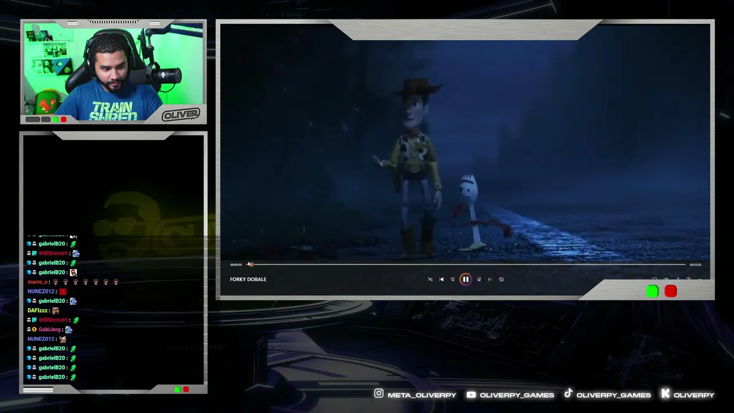The width and height of the screenshot is (734, 413).
Task: Click the FORKY DOBALE video title
Action: [x=248, y=279]
